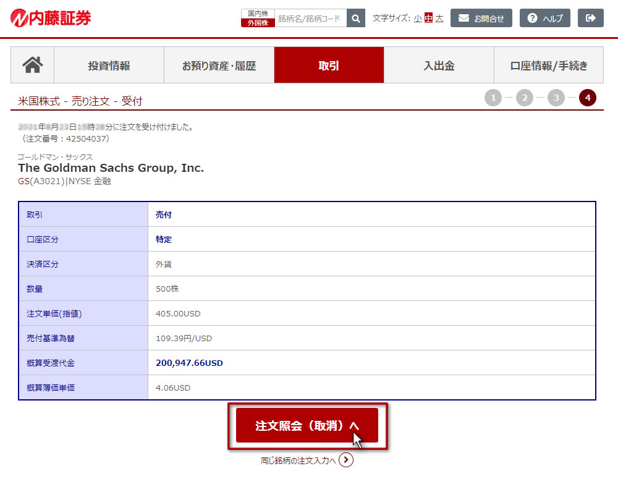
Task: Open the お預り資産・履歴 tab
Action: coord(219,65)
